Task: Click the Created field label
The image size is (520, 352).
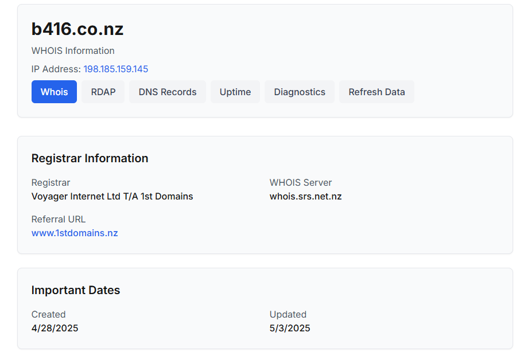Action: point(48,314)
